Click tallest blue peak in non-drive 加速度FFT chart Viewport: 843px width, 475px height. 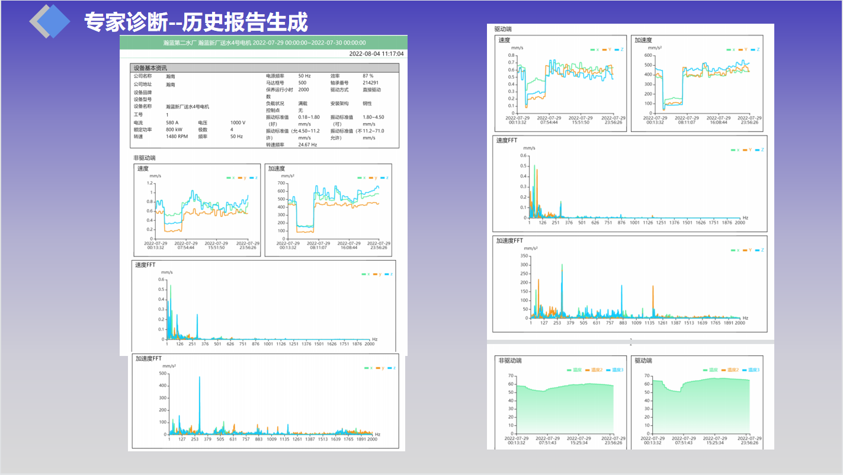click(200, 379)
